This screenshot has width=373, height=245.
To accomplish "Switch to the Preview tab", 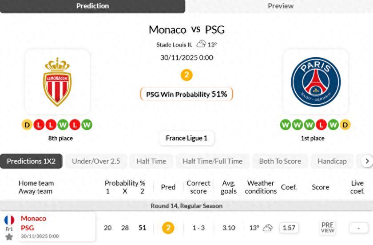I will pos(280,6).
